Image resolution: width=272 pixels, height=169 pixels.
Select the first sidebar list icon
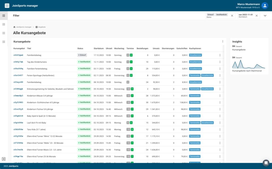[4, 16]
